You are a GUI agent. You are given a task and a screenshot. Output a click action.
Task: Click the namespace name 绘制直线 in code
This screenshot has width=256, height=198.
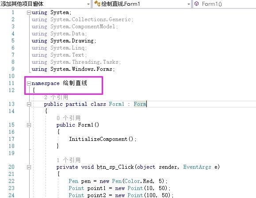tap(75, 83)
